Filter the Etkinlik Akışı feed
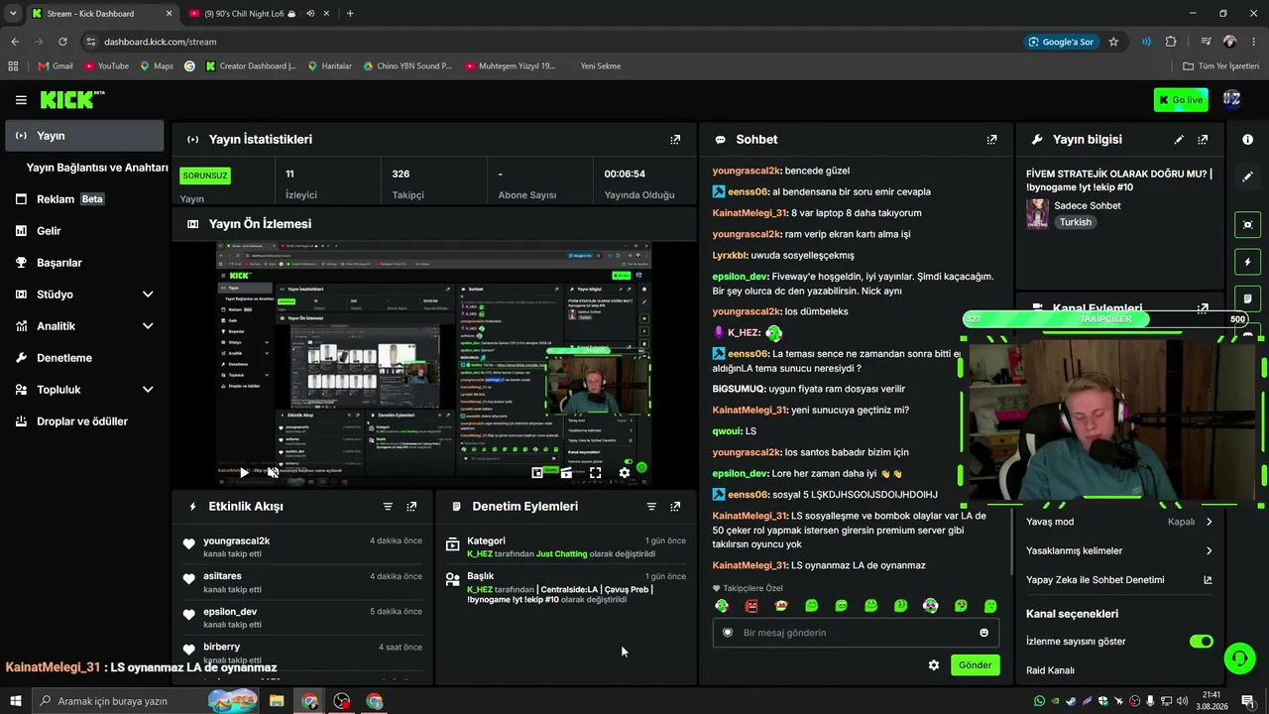Screen dimensions: 1269x714 (388, 507)
